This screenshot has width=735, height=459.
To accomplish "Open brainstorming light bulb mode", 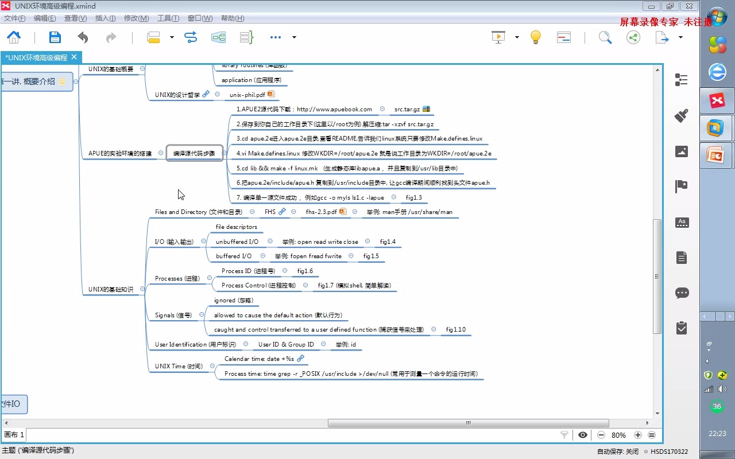I will (535, 37).
